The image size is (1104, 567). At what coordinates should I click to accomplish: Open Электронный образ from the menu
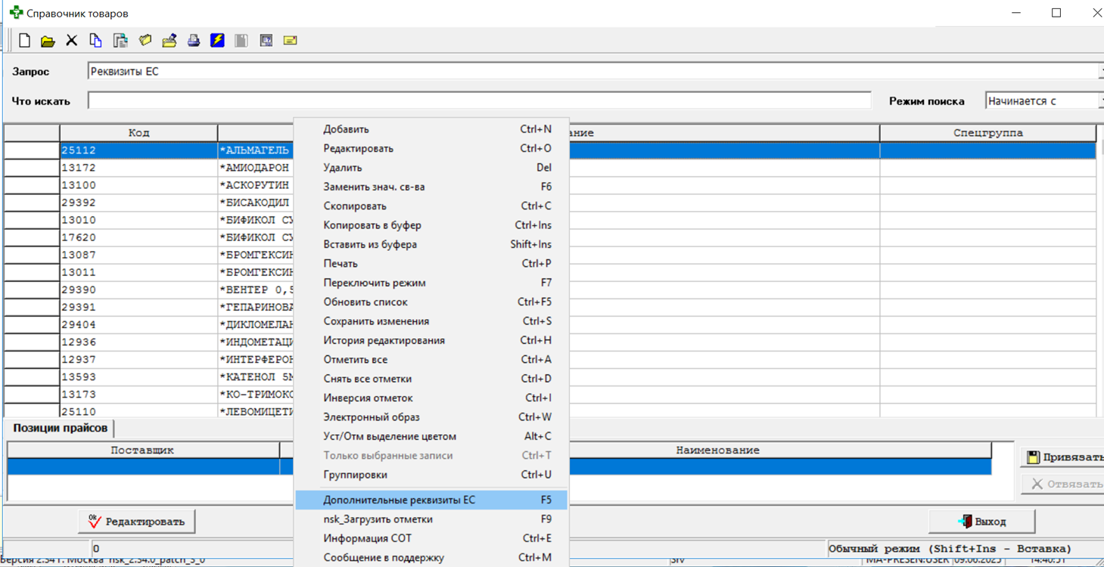pyautogui.click(x=431, y=417)
